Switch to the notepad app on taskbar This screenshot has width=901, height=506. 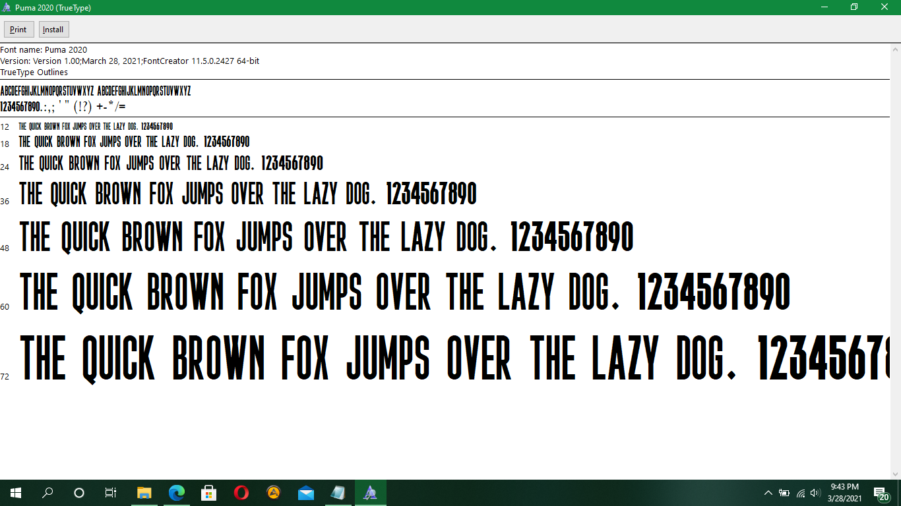(338, 493)
